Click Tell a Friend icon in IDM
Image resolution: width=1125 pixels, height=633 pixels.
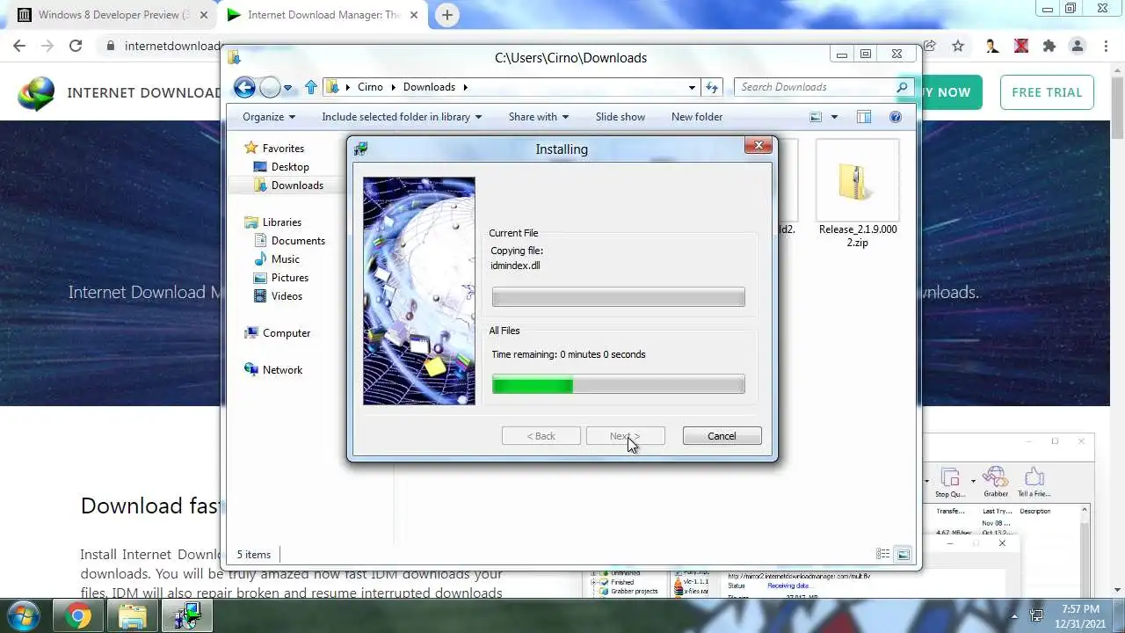[x=1034, y=483]
